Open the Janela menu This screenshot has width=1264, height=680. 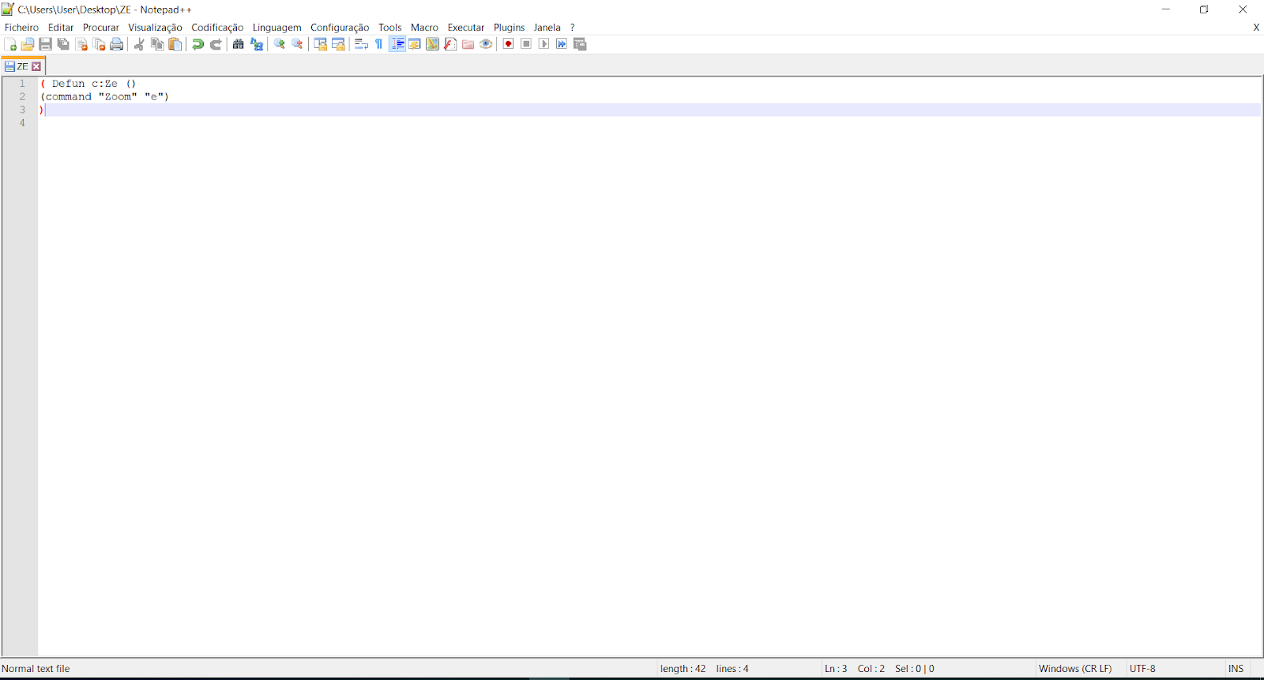pyautogui.click(x=547, y=28)
